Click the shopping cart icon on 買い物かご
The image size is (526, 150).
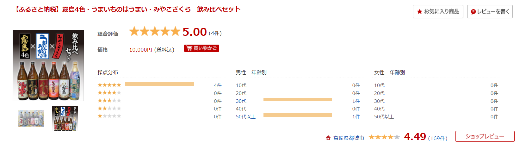tap(189, 48)
